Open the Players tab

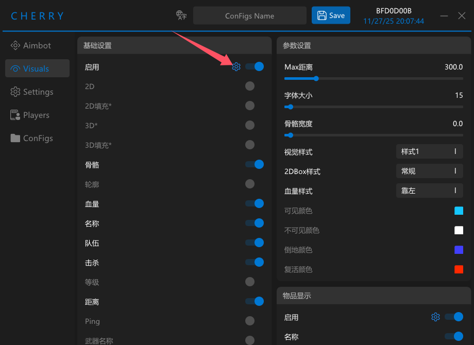[x=37, y=115]
